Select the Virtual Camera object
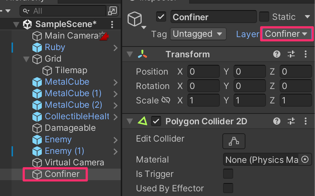Viewport: 315px width, 196px height. (x=74, y=162)
